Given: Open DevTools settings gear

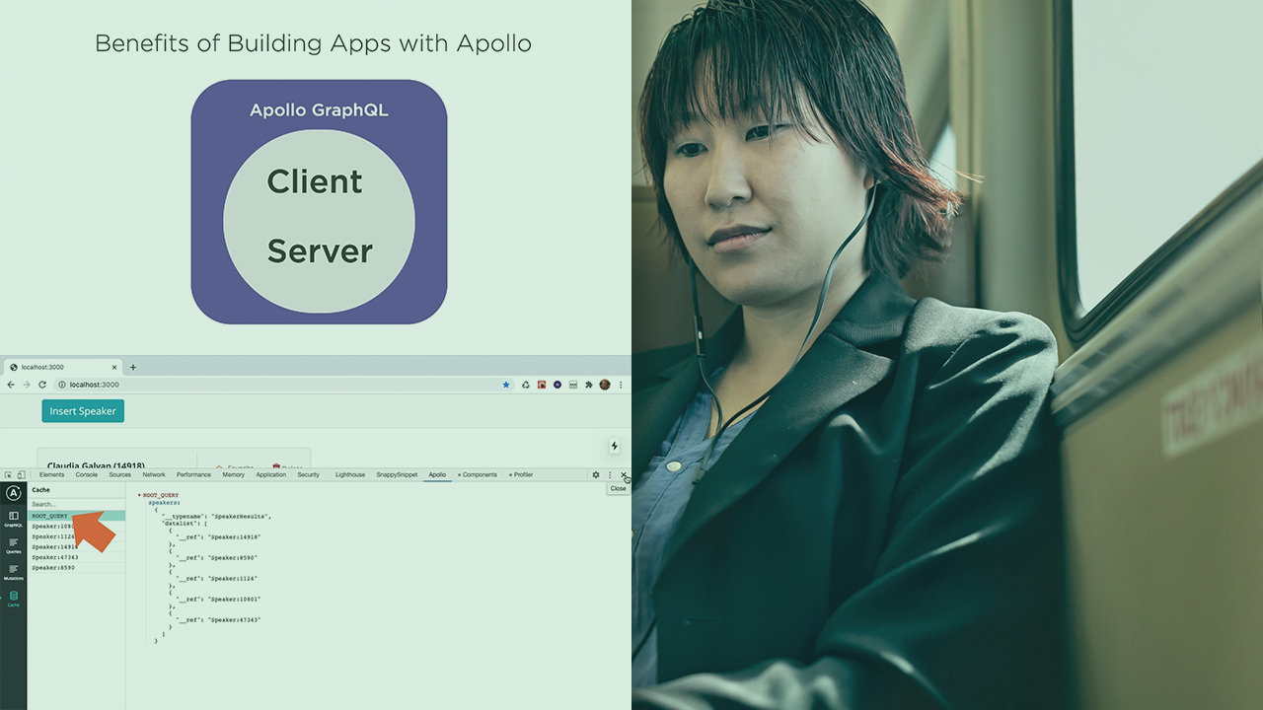Looking at the screenshot, I should pos(596,474).
